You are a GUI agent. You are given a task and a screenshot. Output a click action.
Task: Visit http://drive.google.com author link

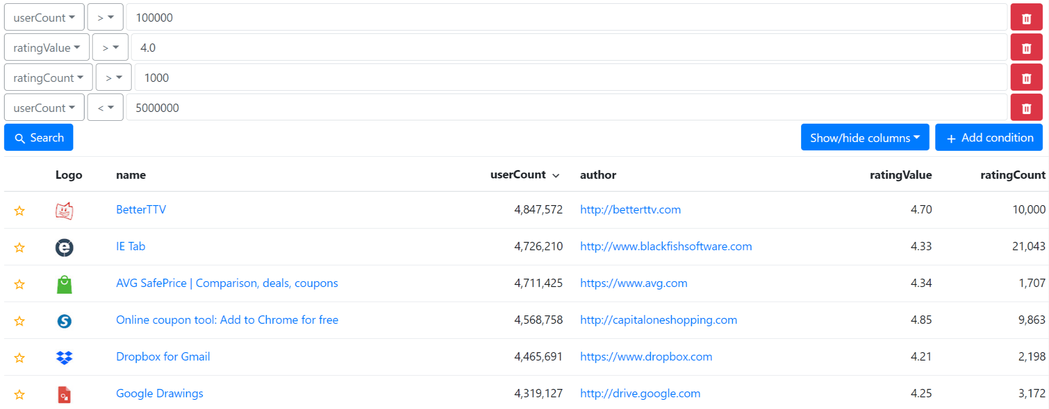(x=640, y=393)
